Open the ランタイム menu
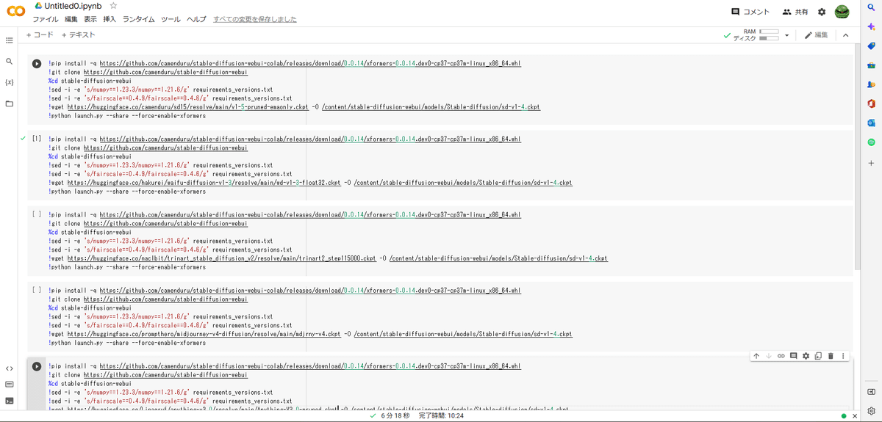This screenshot has width=882, height=422. tap(139, 19)
